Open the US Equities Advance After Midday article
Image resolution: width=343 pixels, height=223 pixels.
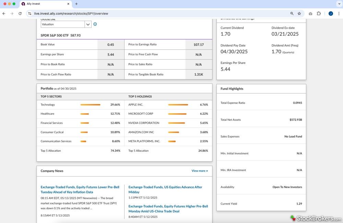[x=165, y=190]
